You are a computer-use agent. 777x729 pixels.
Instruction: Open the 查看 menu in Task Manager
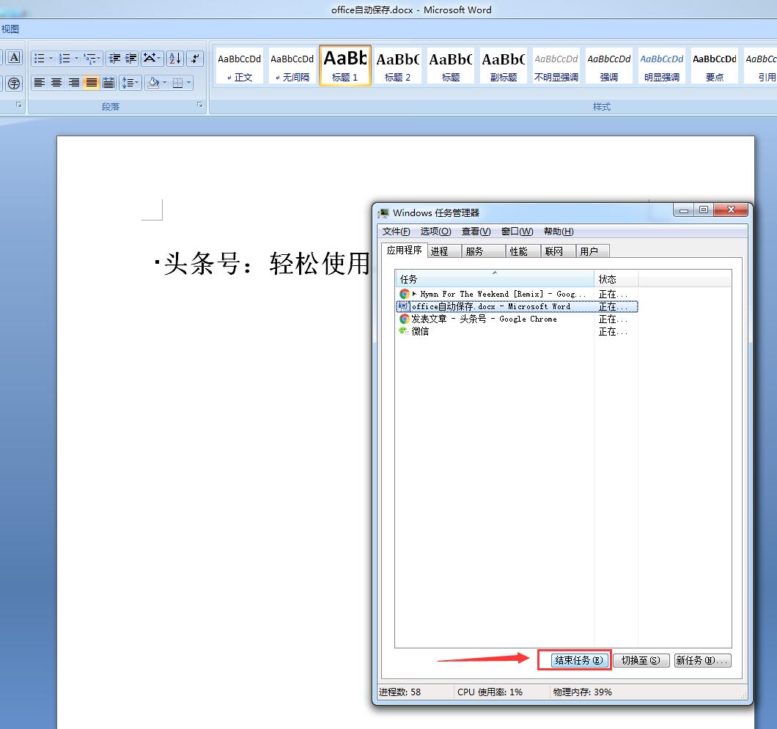[475, 232]
